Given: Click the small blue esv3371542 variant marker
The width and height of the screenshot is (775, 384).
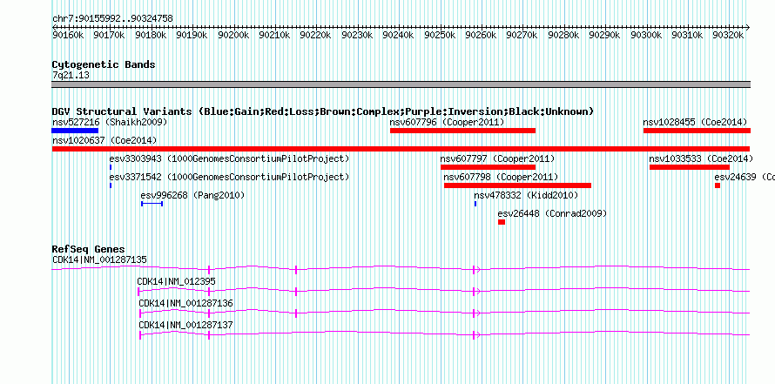Looking at the screenshot, I should click(111, 185).
